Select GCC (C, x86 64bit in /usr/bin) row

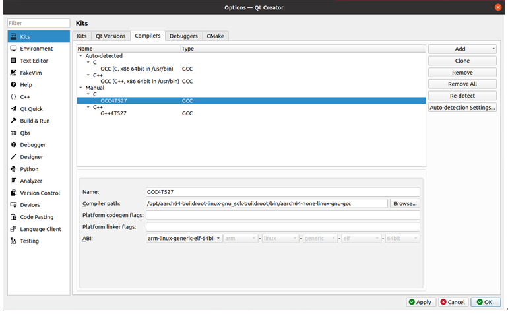pos(251,69)
